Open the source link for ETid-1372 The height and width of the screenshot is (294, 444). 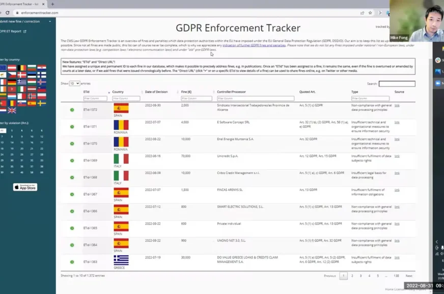[397, 105]
